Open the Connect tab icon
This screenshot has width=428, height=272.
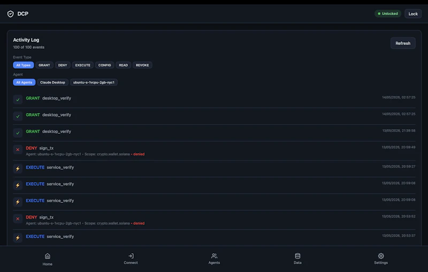click(131, 256)
